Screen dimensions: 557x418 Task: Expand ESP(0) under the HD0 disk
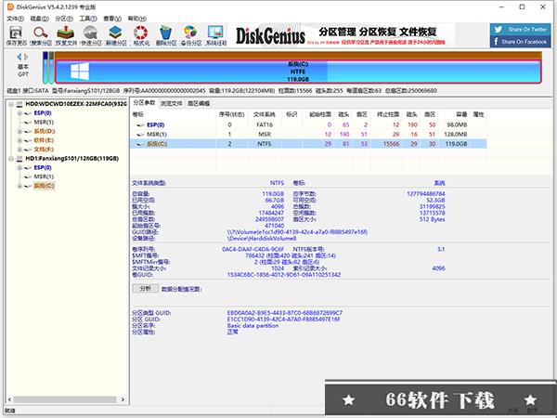(x=19, y=113)
